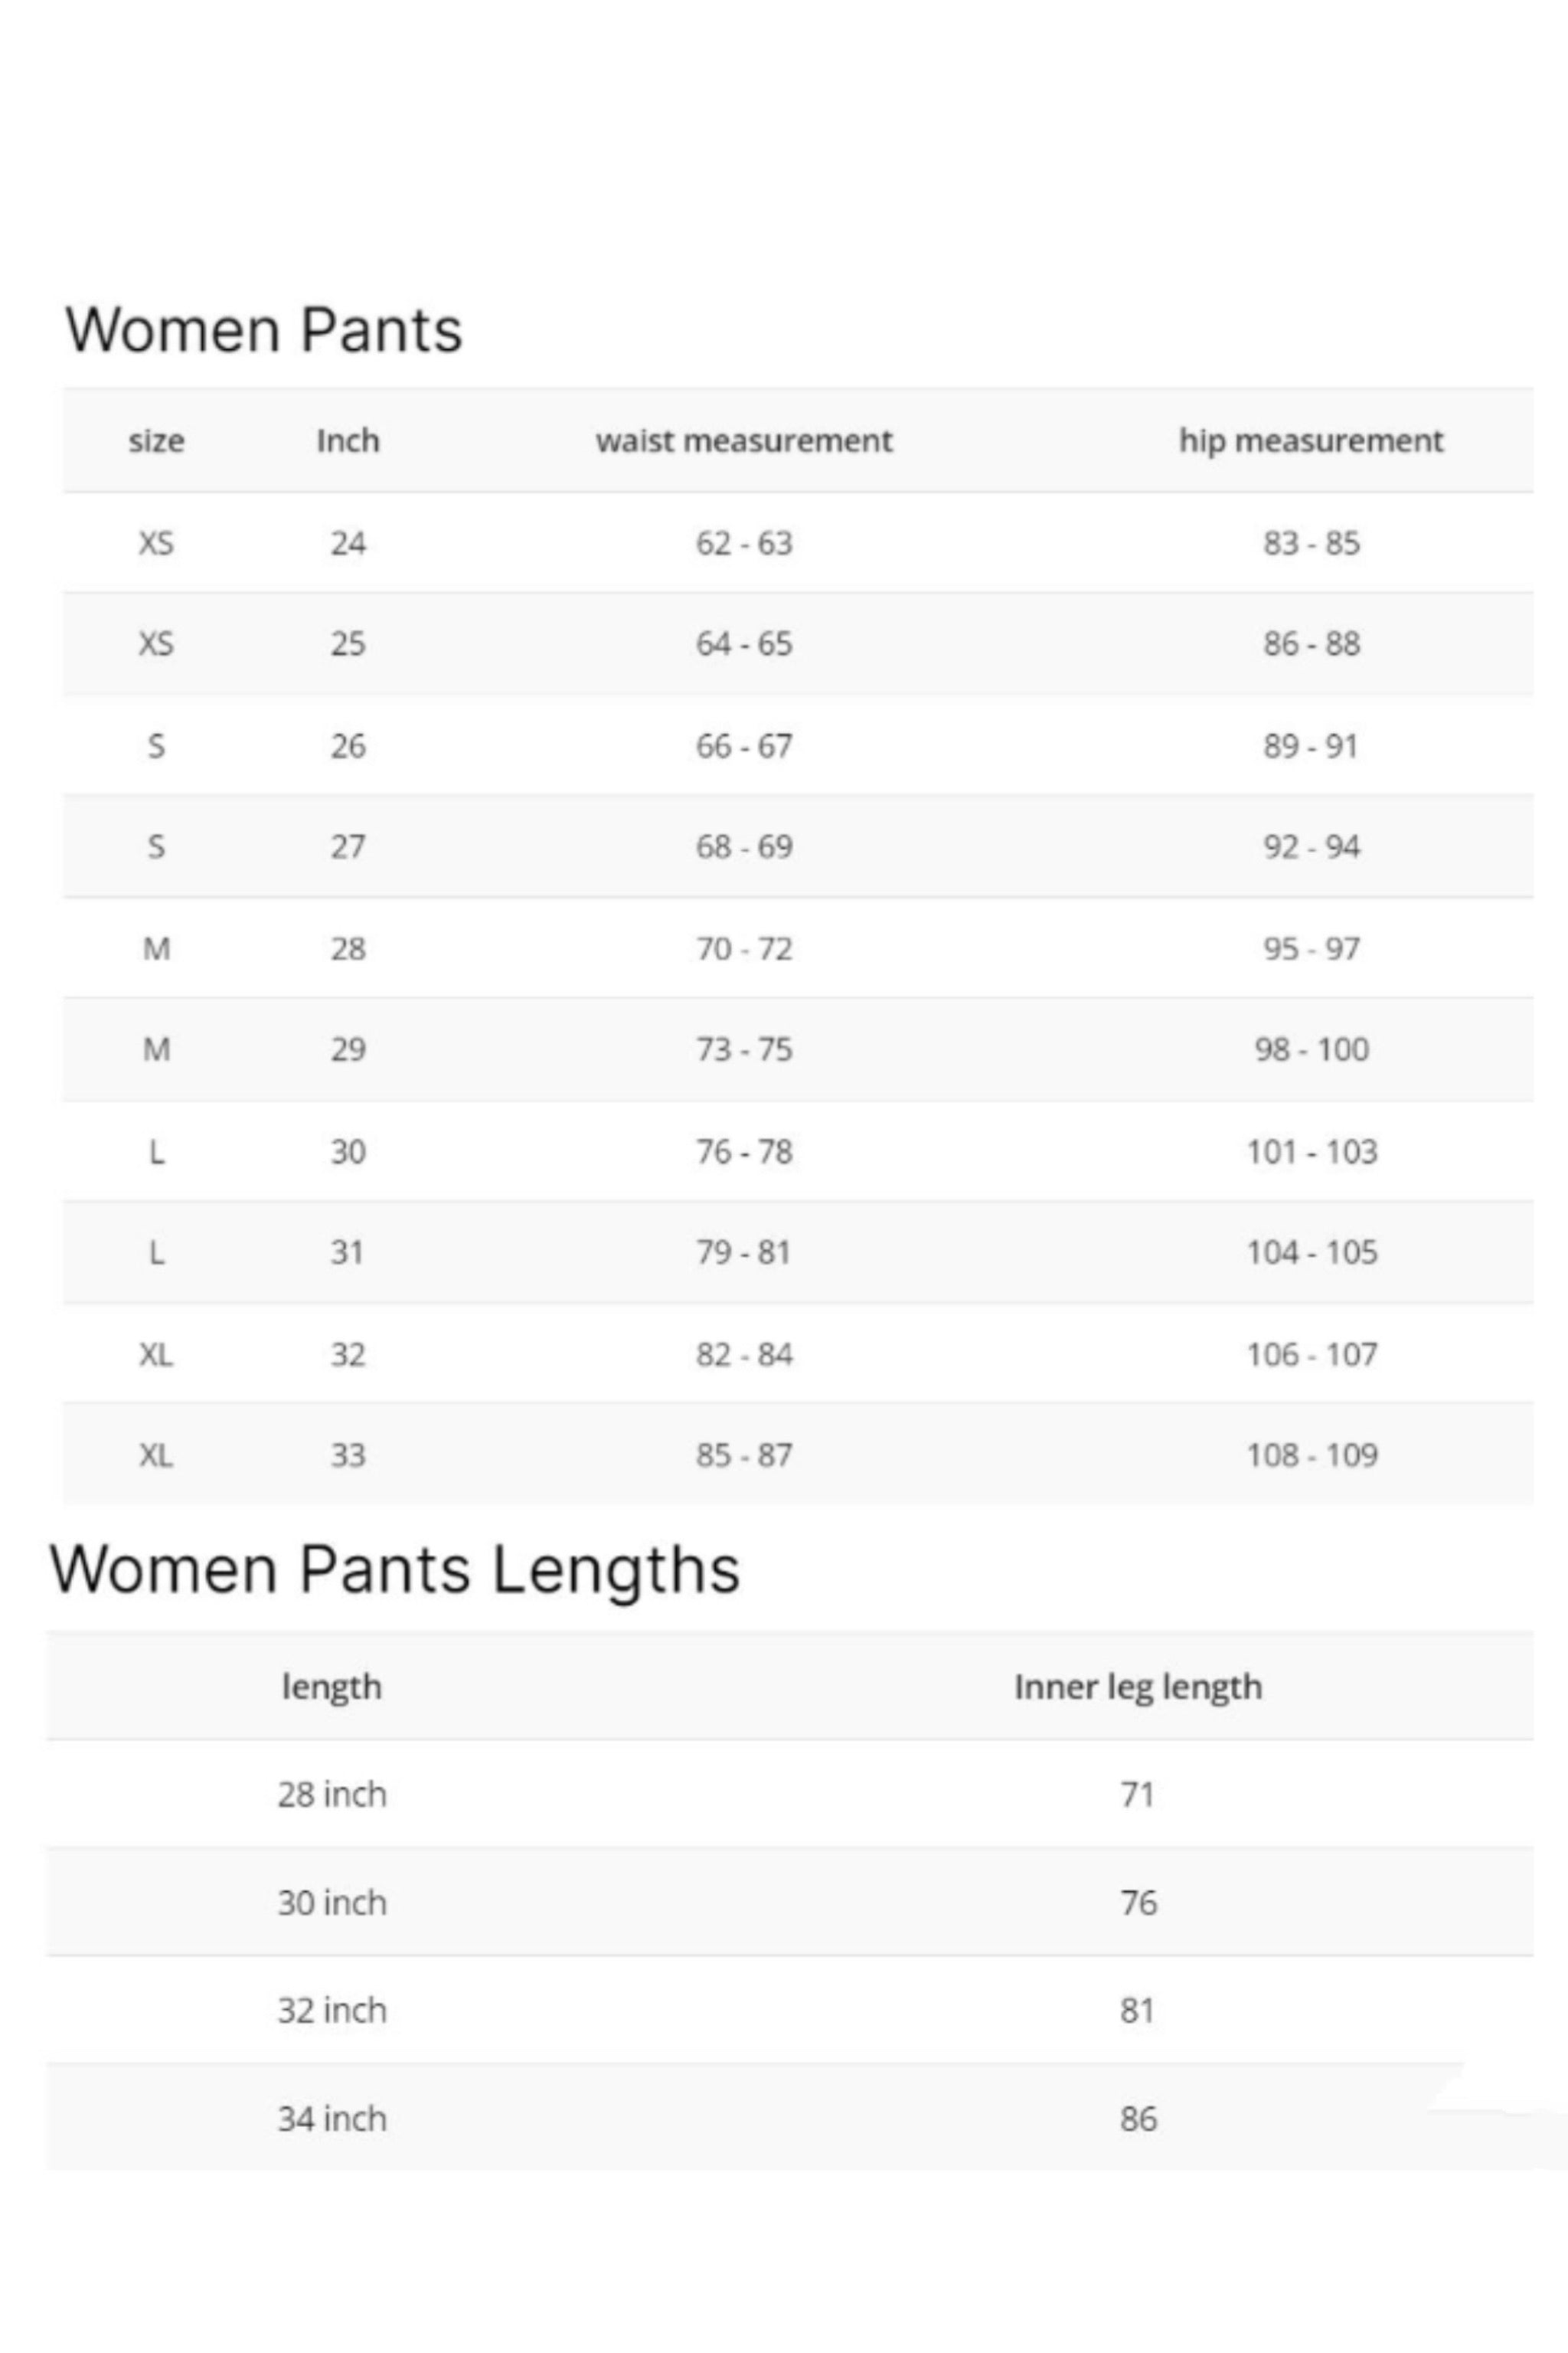This screenshot has height=2353, width=1568.
Task: Click the waist value "85 - 87"
Action: tap(744, 1455)
